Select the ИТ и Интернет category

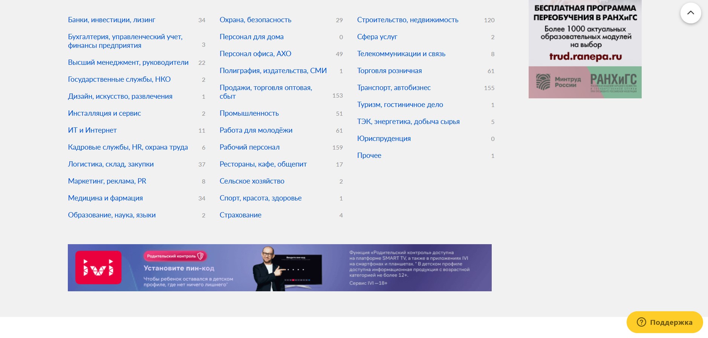(92, 130)
